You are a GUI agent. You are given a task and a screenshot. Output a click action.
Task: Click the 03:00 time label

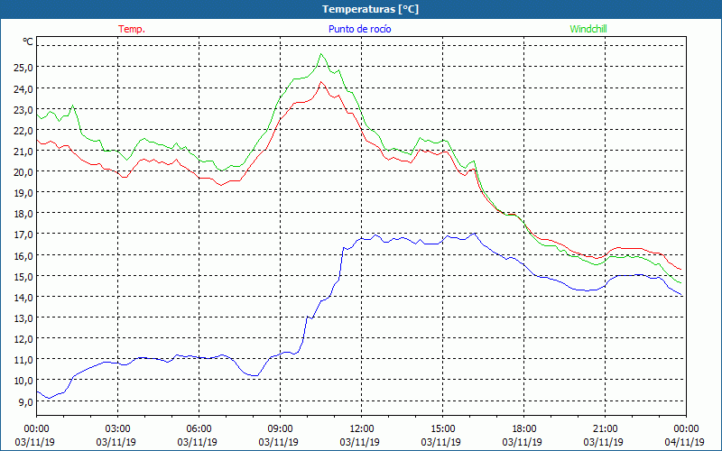(117, 429)
